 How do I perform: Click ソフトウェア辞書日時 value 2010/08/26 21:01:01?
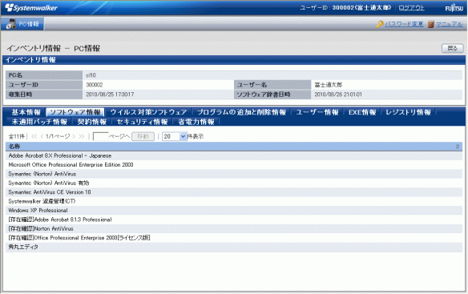coord(338,95)
